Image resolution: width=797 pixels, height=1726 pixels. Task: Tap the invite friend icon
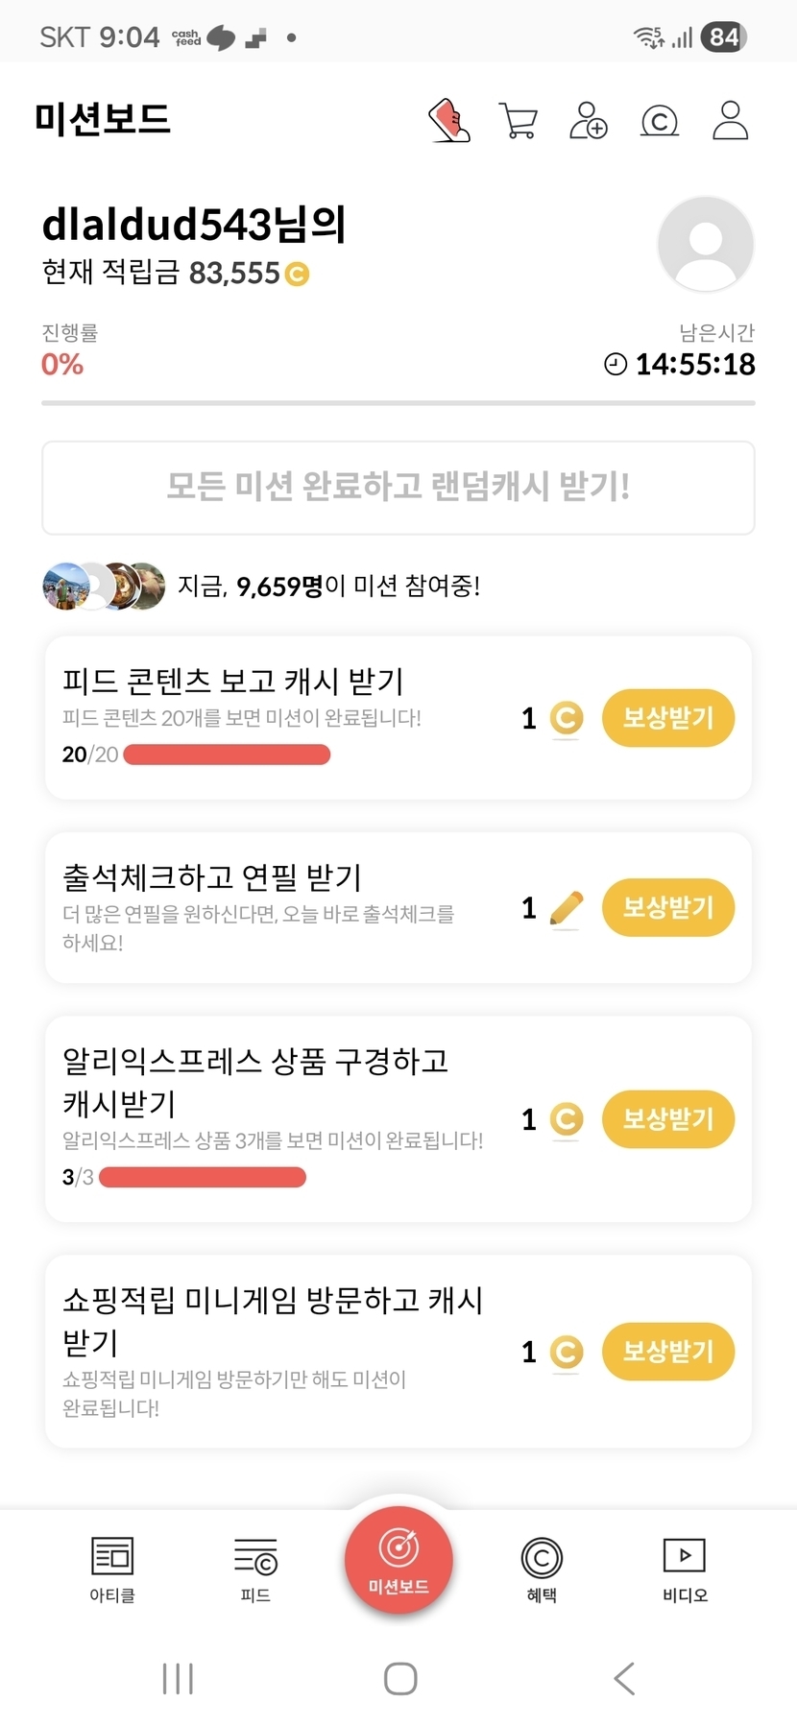[x=588, y=121]
